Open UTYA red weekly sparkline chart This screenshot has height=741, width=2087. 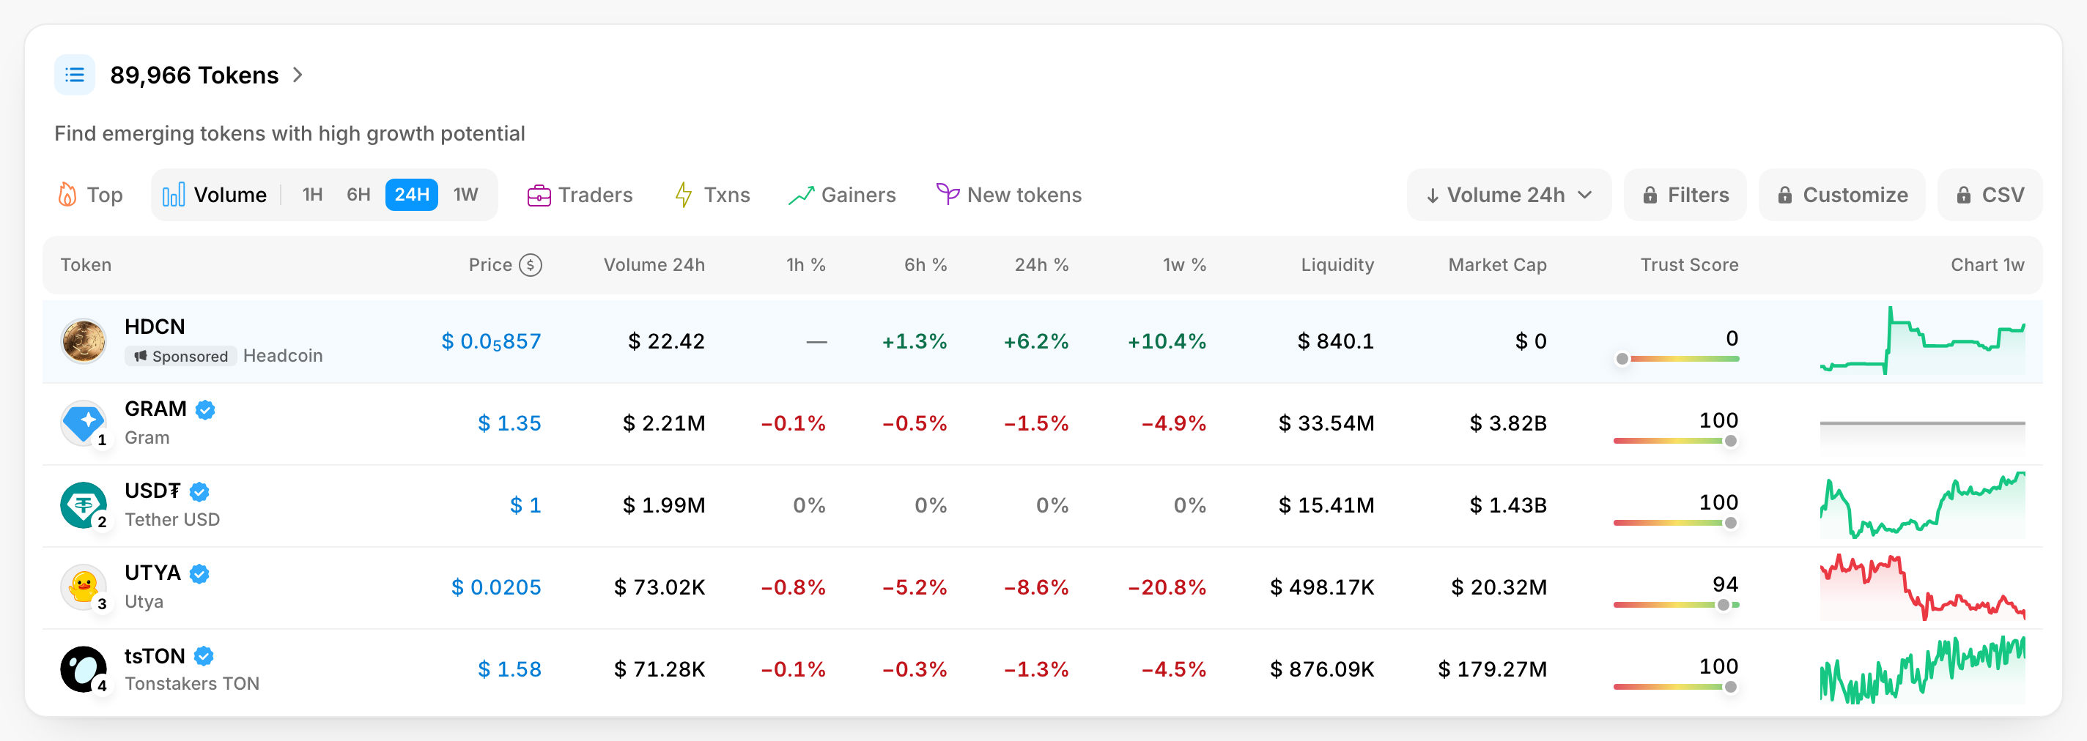[1923, 587]
